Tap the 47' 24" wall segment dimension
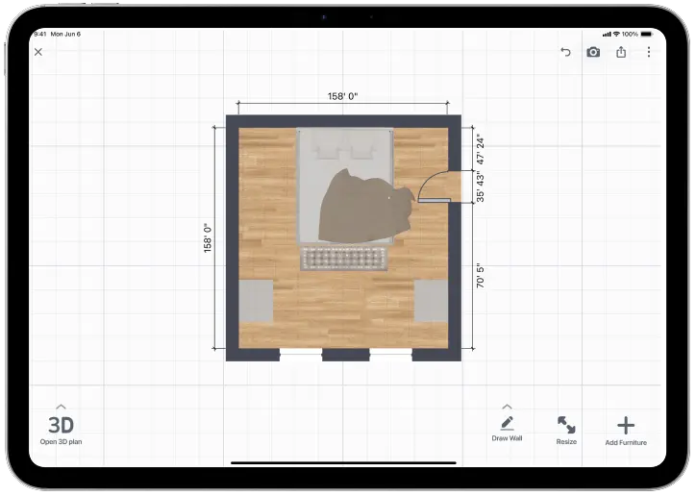 (x=481, y=149)
